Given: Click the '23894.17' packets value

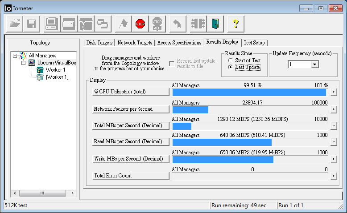Looking at the screenshot, I should coord(252,103).
